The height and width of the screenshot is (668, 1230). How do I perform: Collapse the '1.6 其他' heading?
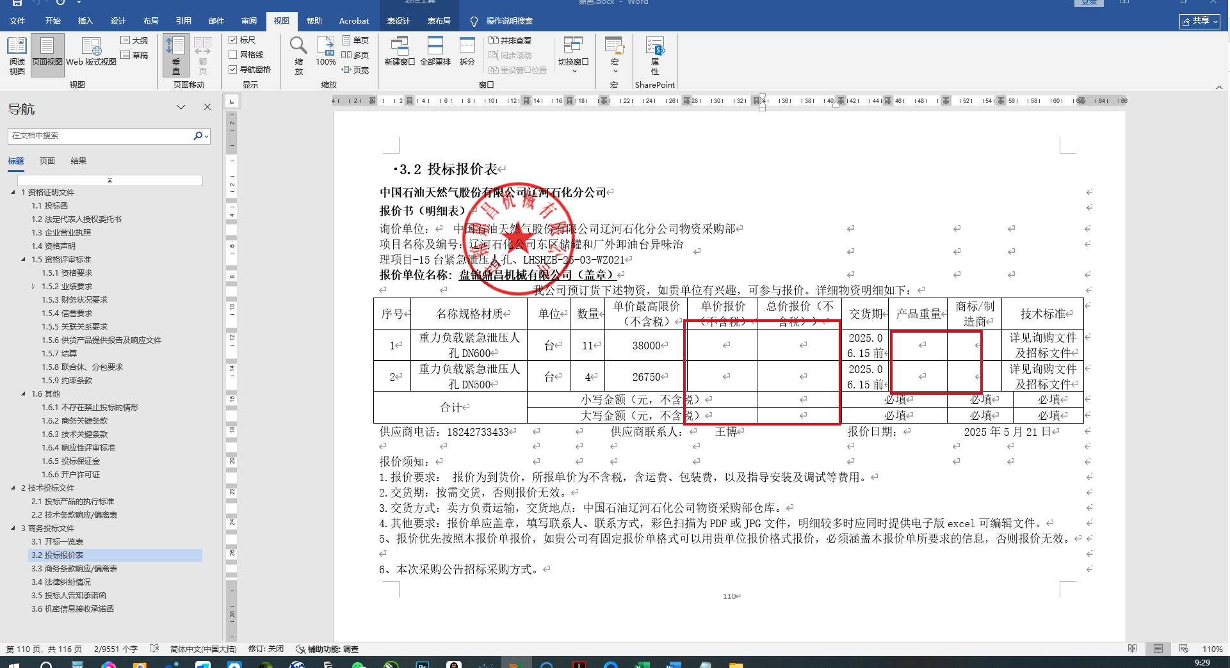[24, 394]
